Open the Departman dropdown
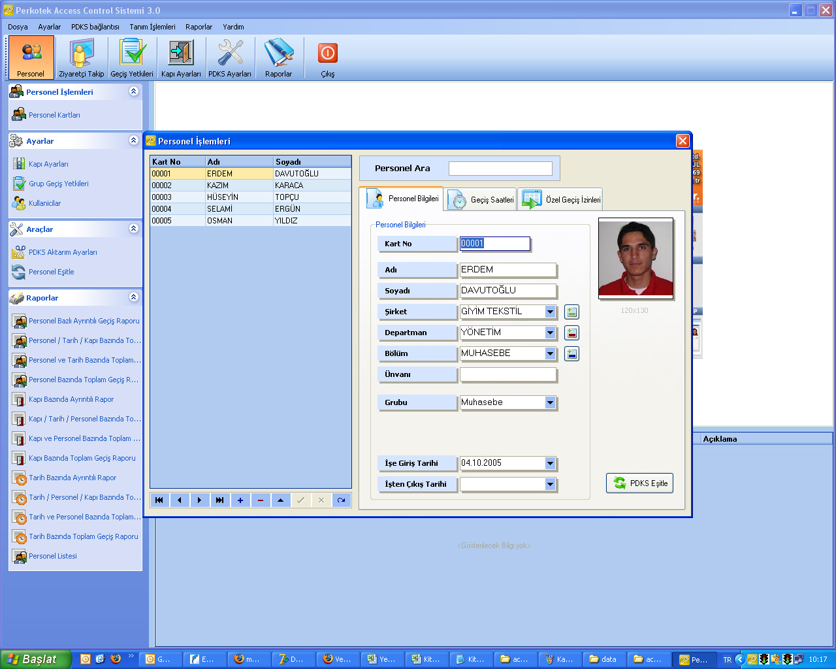 [550, 333]
